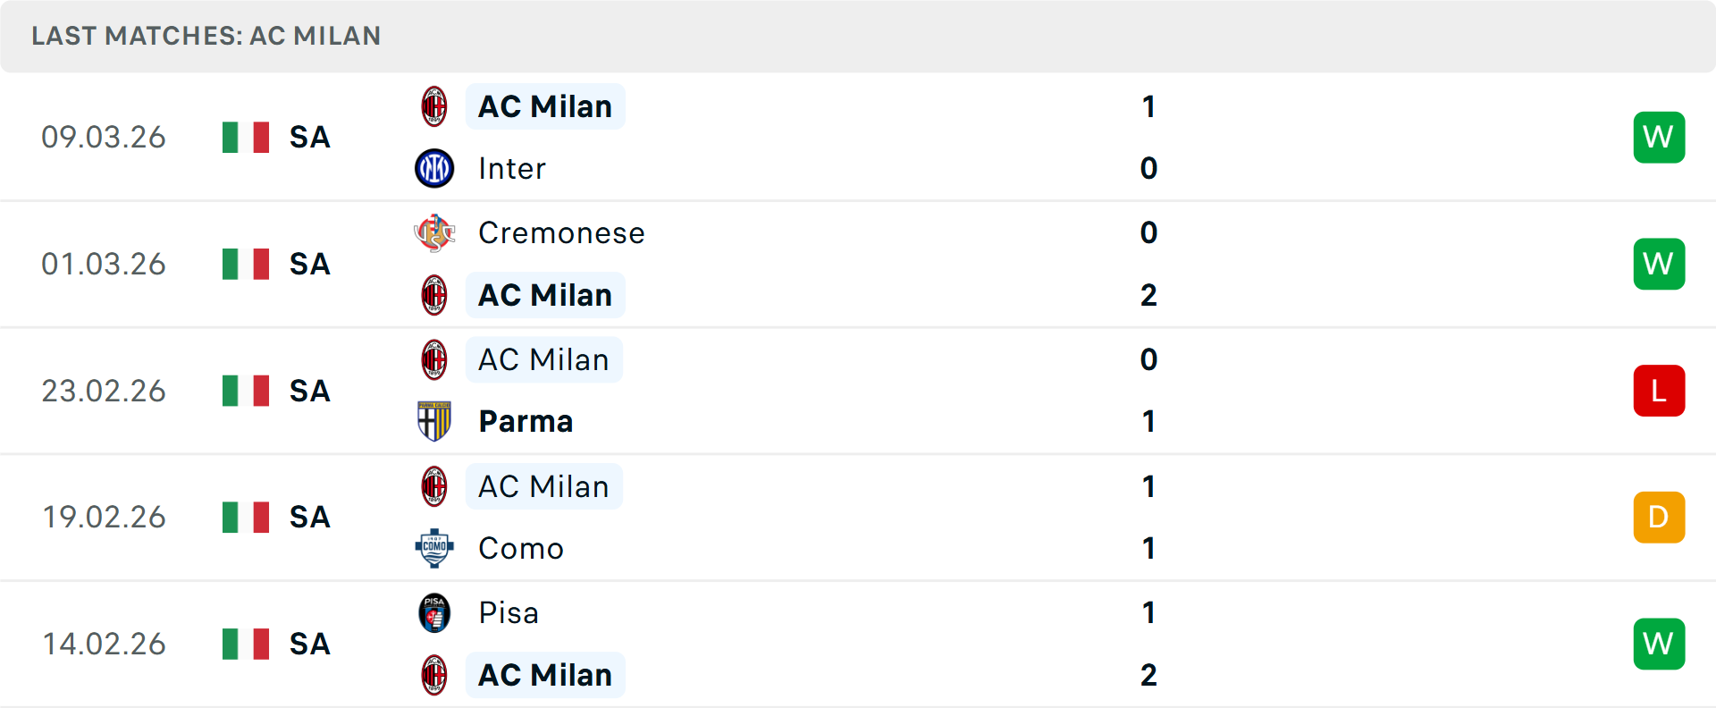Click the green W result indicator for Cremonese match
This screenshot has height=708, width=1716.
(1659, 264)
